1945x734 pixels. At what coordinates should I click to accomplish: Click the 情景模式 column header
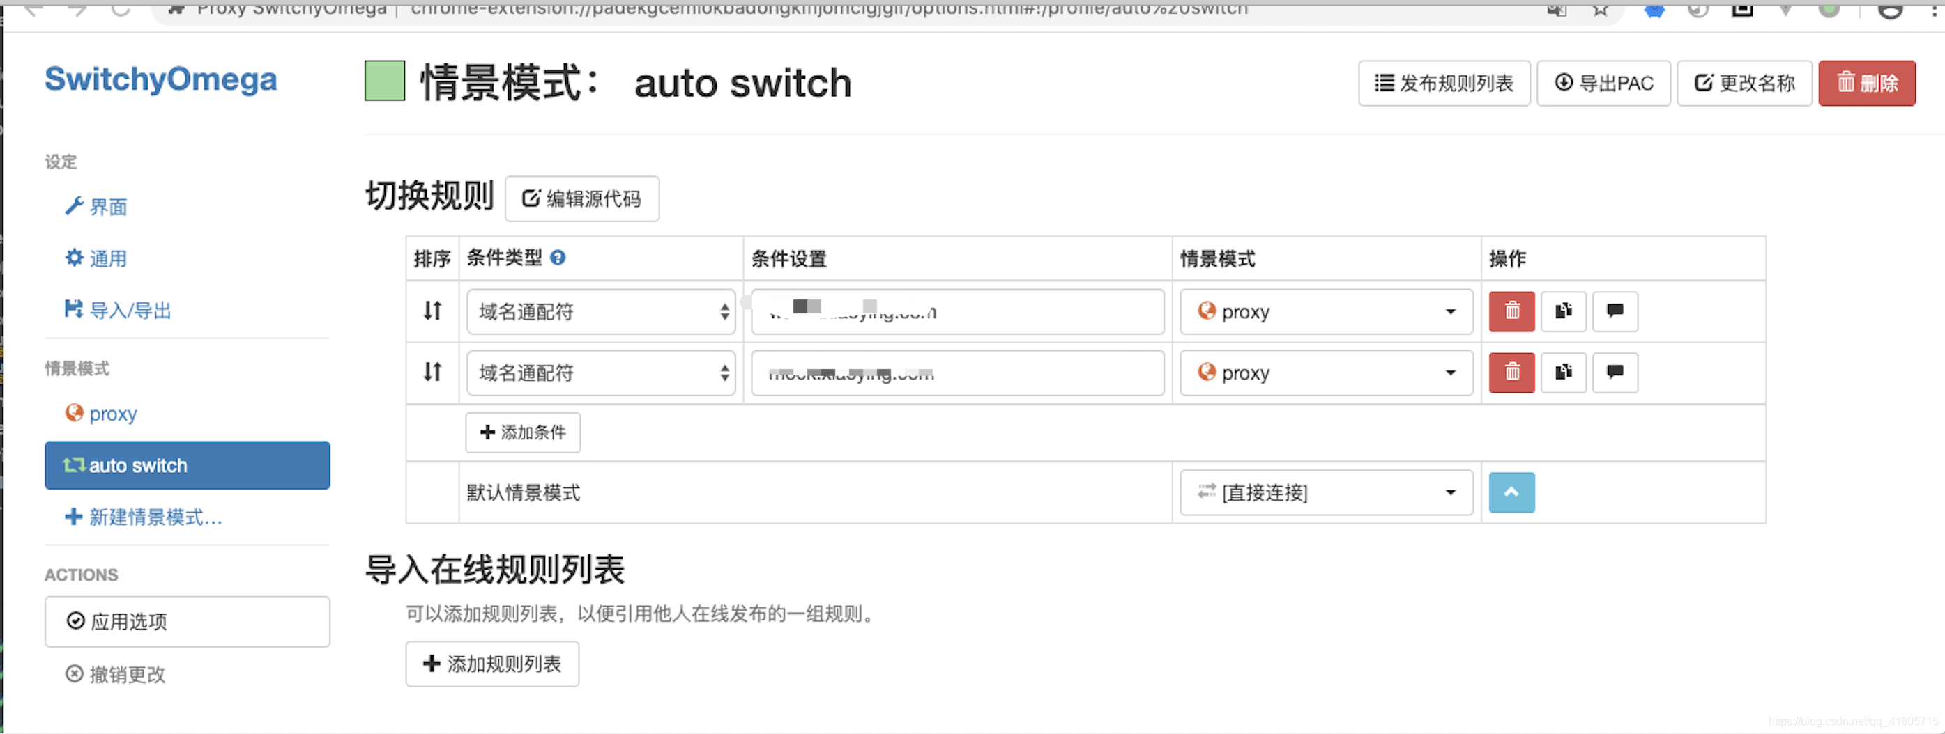(1217, 259)
